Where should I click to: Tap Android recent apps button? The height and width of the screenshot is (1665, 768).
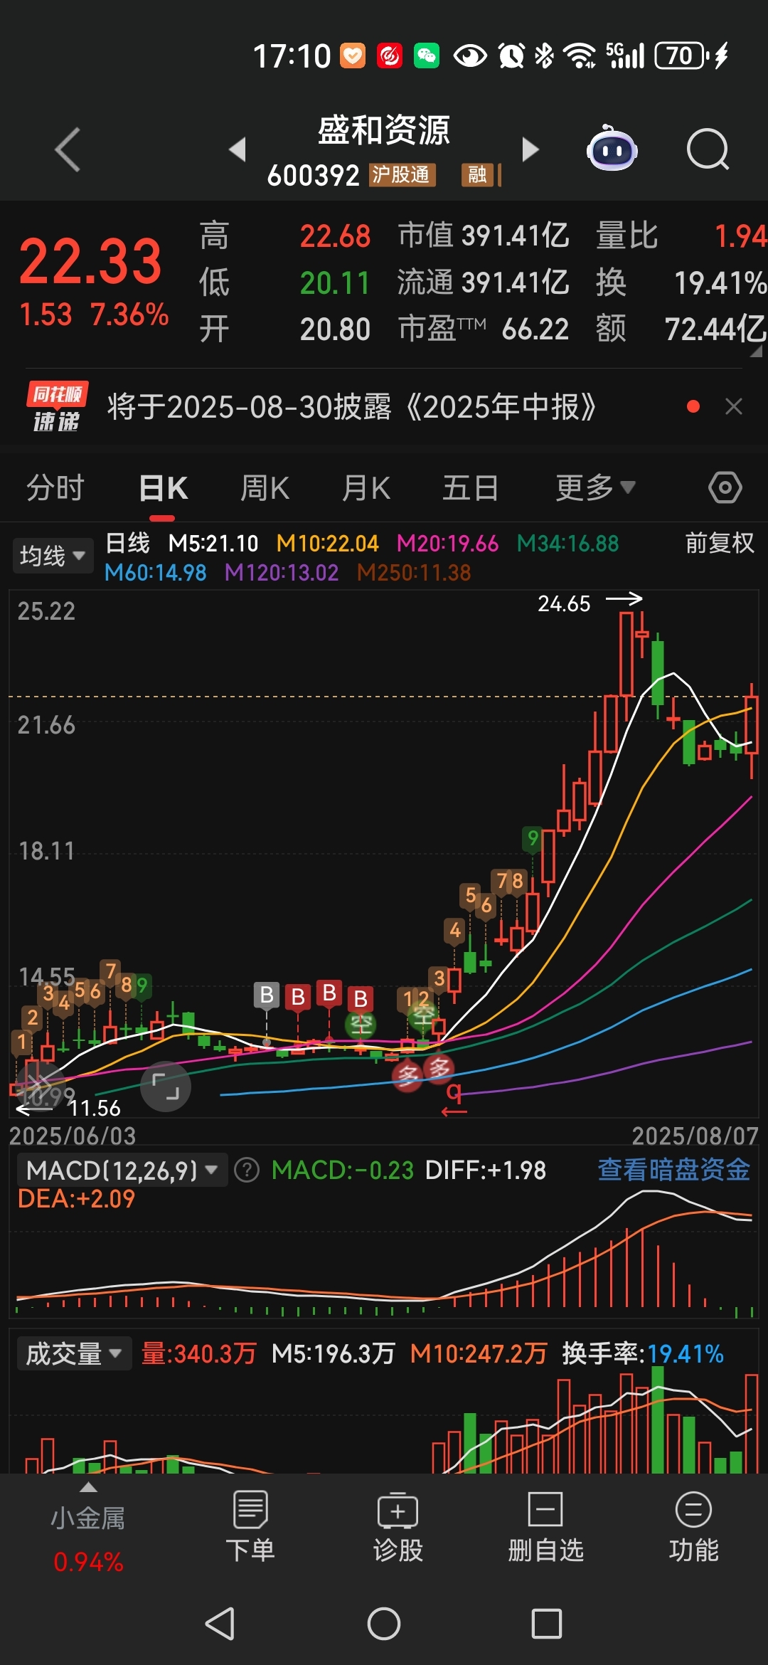(x=547, y=1624)
